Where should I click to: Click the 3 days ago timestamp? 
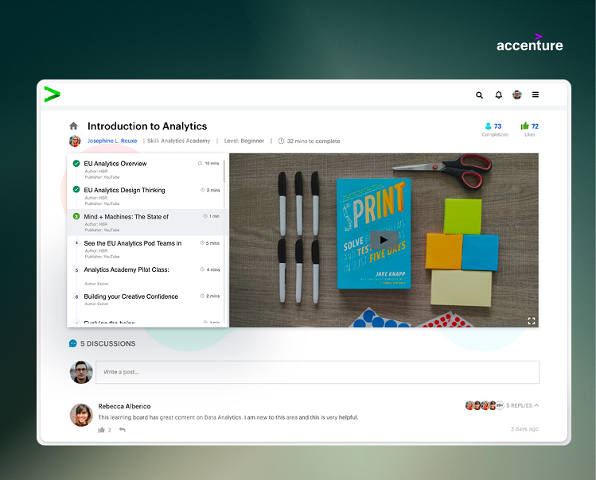[524, 428]
